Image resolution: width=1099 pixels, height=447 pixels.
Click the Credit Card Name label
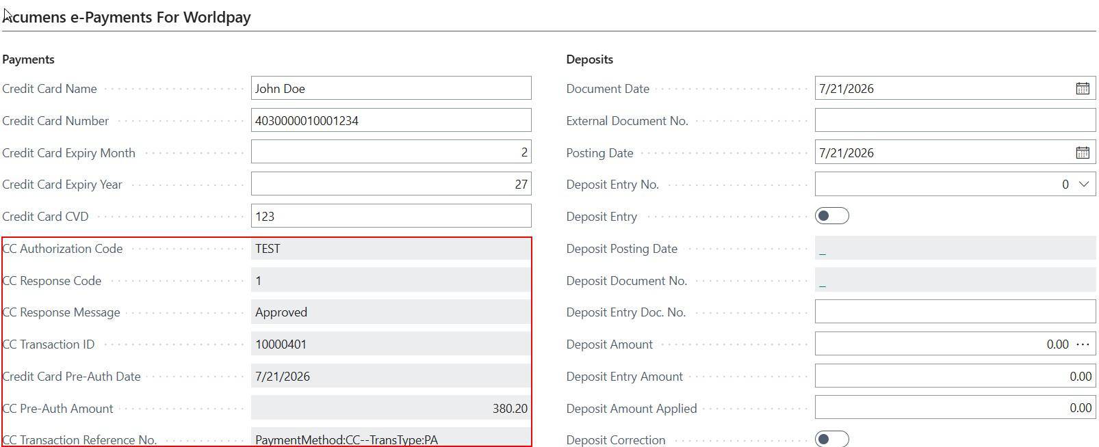tap(49, 89)
